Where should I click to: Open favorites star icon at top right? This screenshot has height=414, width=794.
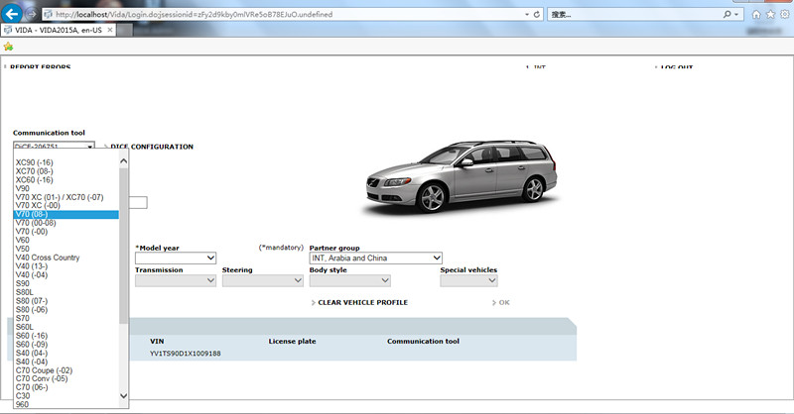(770, 14)
